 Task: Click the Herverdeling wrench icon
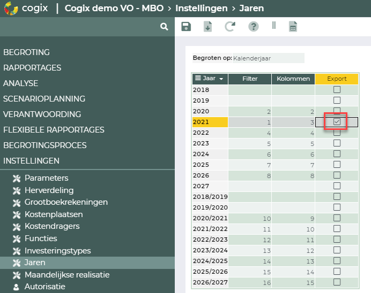(x=17, y=191)
